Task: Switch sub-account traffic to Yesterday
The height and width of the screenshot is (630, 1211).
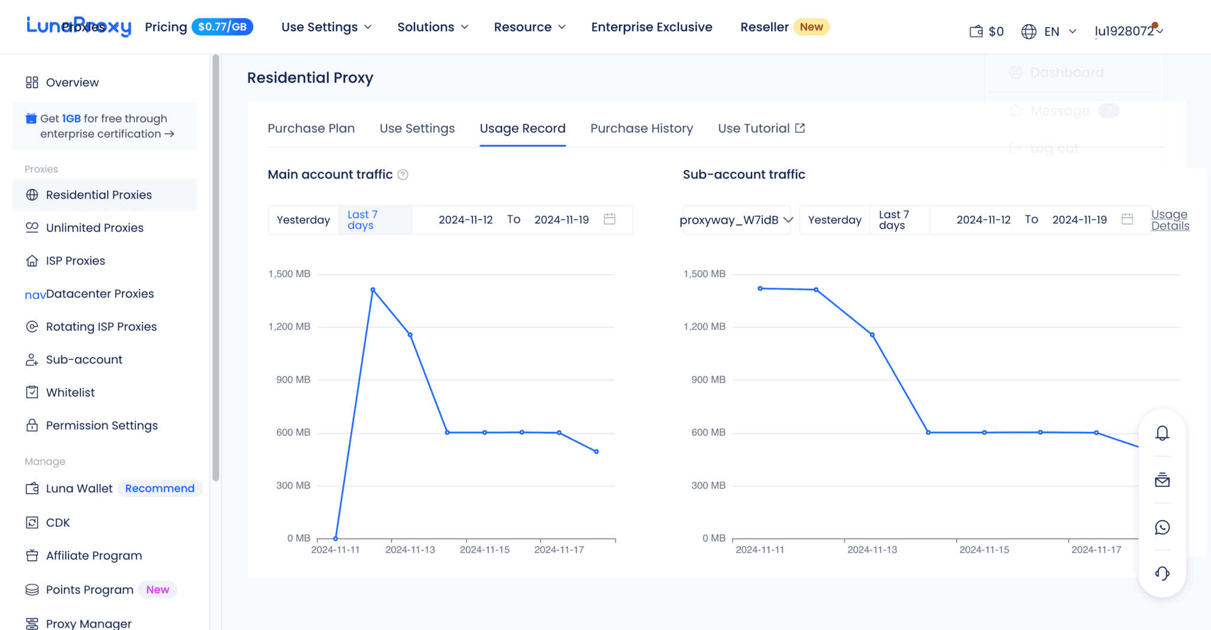Action: pos(834,219)
